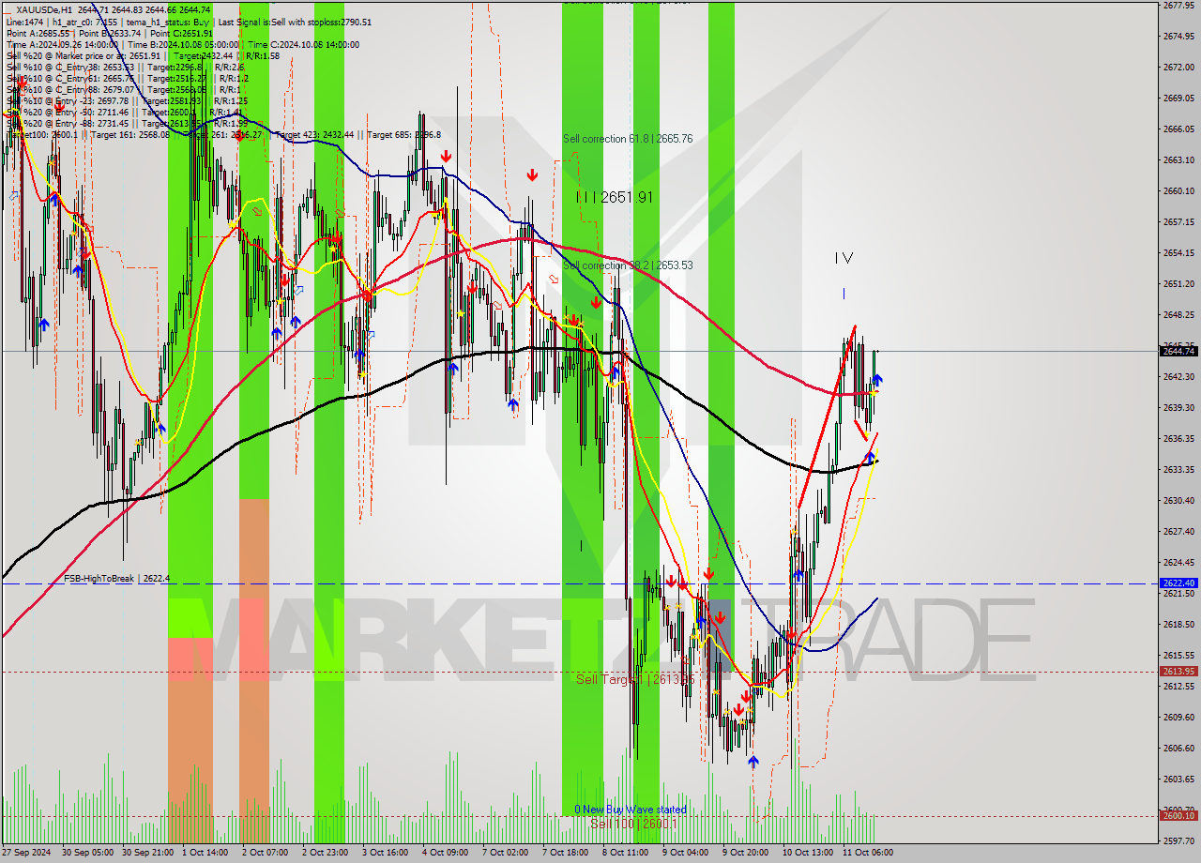Click the blue 2622.40 price tag
Viewport: 1201px width, 863px height.
click(1178, 583)
